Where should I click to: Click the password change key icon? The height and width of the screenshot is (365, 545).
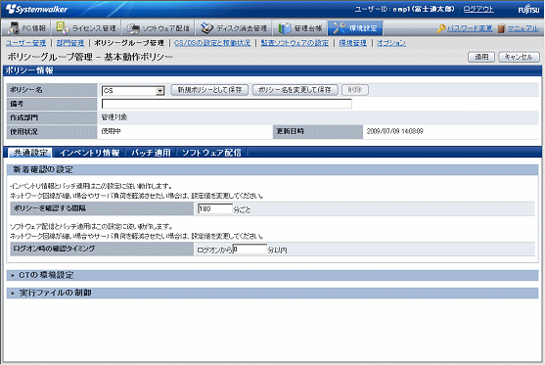coord(440,28)
